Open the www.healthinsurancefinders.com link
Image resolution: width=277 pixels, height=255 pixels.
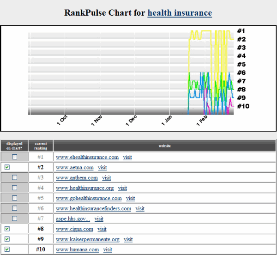click(93, 208)
